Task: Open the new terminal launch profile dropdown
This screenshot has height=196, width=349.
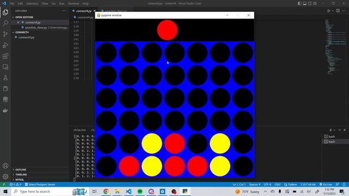Action: pos(334,130)
